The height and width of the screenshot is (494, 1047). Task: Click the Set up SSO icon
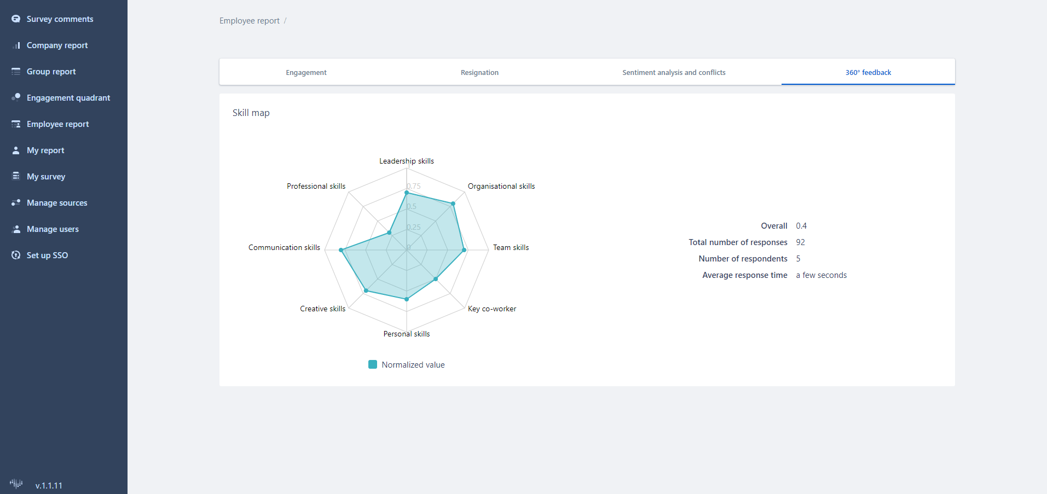pyautogui.click(x=16, y=255)
